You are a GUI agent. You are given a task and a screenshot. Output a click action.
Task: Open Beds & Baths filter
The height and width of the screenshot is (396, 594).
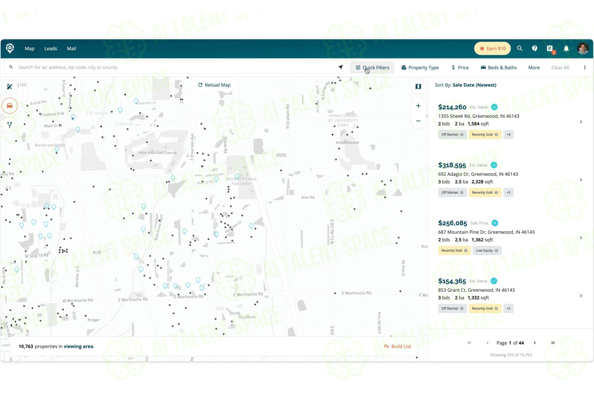click(x=499, y=67)
